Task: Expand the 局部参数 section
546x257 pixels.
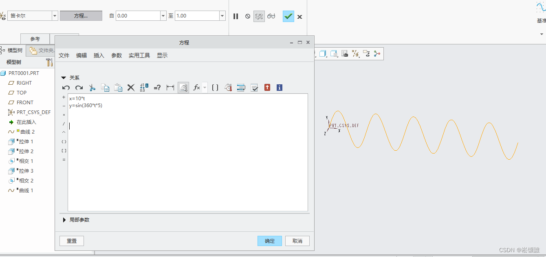Action: click(64, 220)
